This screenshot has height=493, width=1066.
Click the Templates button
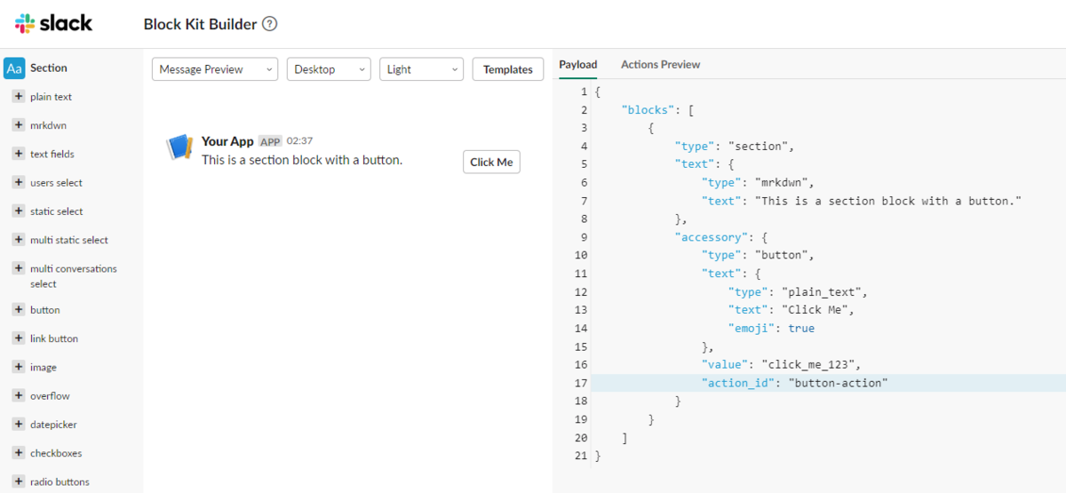pos(508,69)
